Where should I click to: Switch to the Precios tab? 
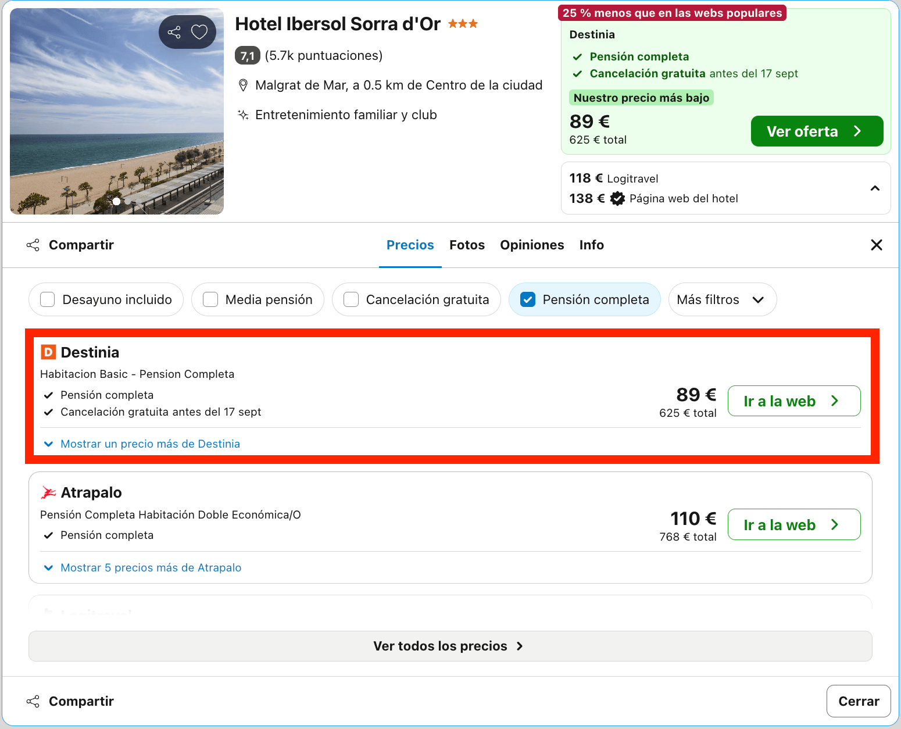point(410,245)
